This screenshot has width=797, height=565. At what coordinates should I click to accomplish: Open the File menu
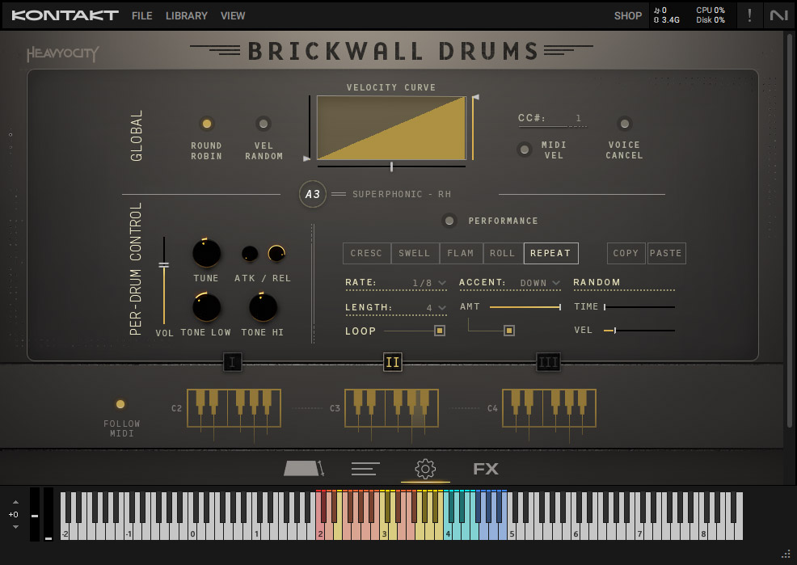(141, 15)
